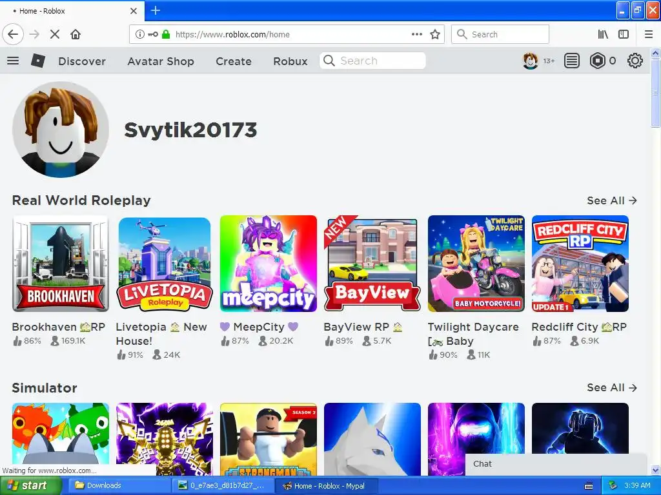This screenshot has height=495, width=661.
Task: Click the MeepCity title text
Action: (x=259, y=327)
